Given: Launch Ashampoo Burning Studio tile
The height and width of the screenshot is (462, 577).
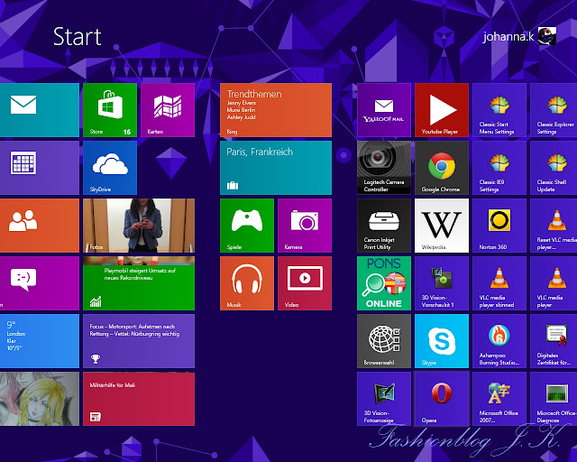Looking at the screenshot, I should point(499,341).
